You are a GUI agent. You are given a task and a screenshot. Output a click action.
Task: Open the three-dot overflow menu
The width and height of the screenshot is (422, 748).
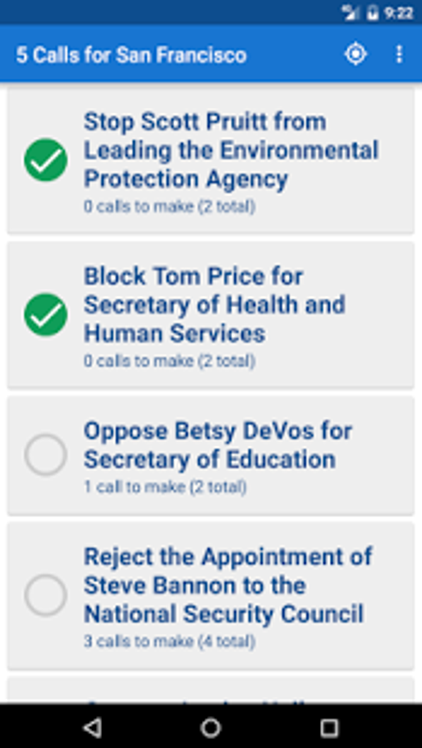tap(399, 54)
